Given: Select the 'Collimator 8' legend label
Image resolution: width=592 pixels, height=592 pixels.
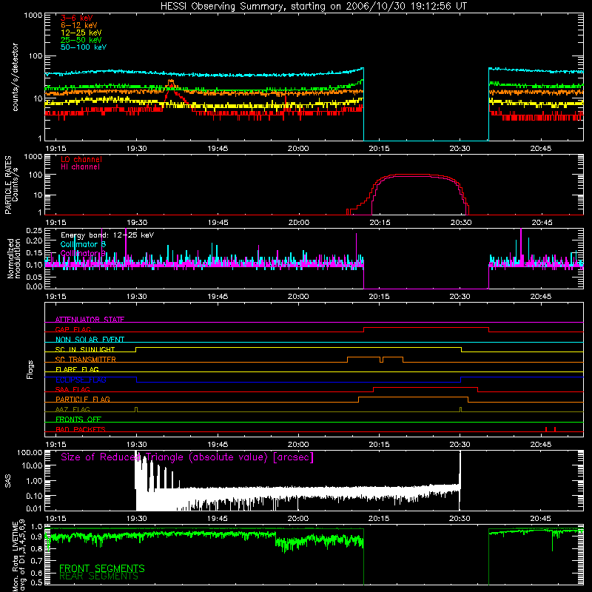Looking at the screenshot, I should point(83,244).
